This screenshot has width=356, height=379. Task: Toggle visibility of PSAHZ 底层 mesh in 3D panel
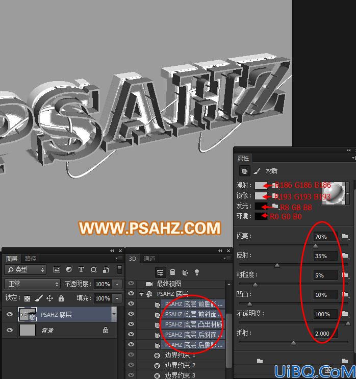click(x=131, y=293)
